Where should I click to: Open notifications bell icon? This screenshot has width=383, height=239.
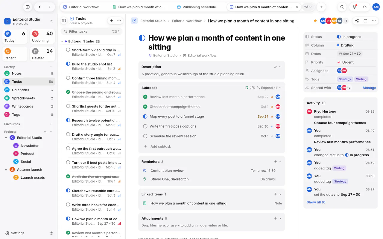355,7
